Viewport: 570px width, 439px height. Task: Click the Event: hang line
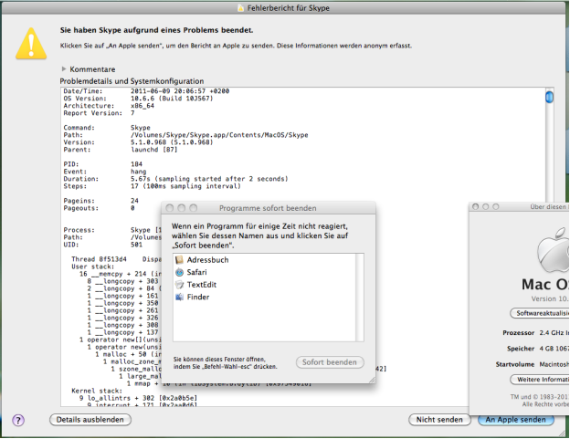click(x=105, y=172)
